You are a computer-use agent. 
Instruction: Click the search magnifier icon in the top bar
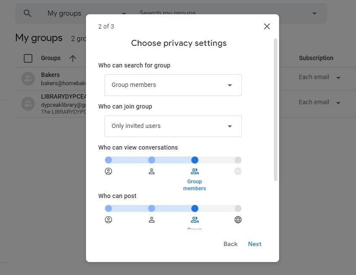27,13
